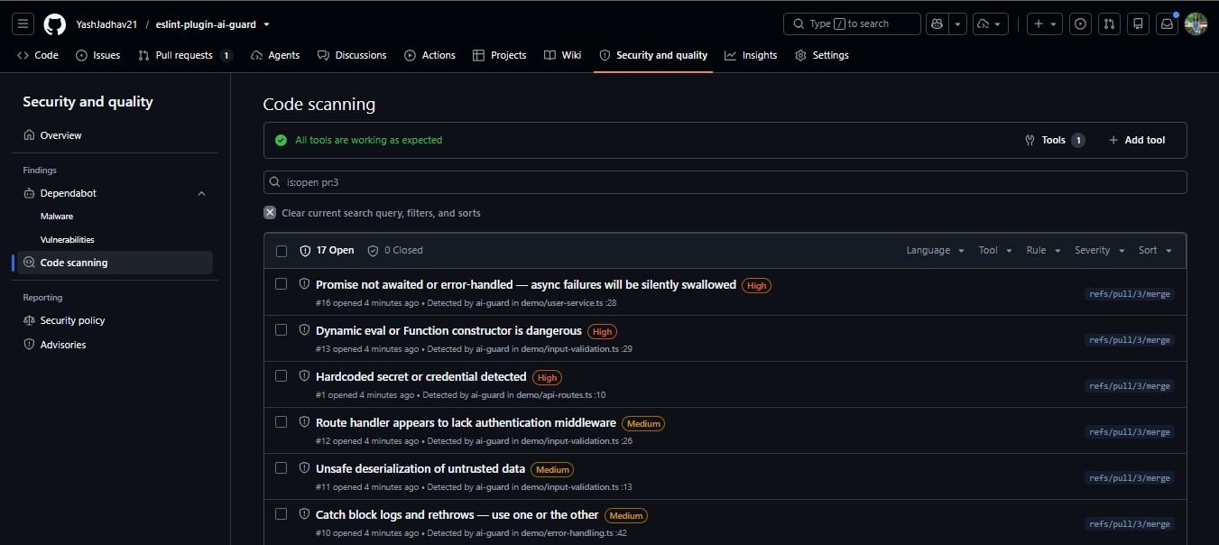Screen dimensions: 1219x545
Task: Toggle the select-all alerts checkbox
Action: click(281, 251)
